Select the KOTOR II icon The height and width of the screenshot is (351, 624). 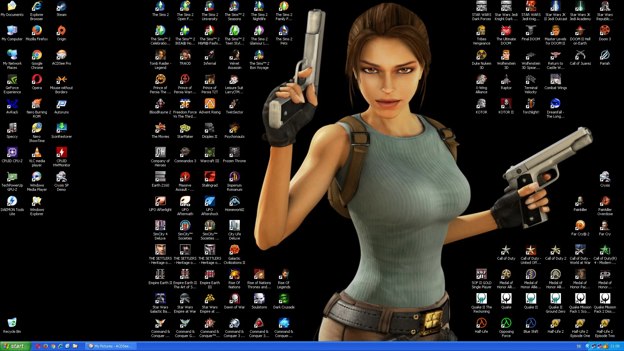coord(506,106)
